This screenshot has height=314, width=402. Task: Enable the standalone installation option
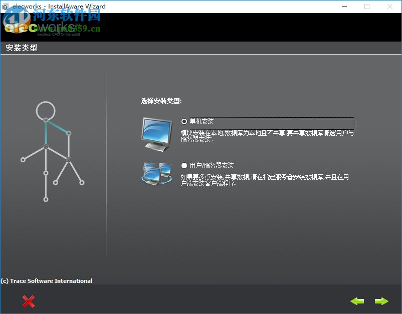click(x=184, y=121)
